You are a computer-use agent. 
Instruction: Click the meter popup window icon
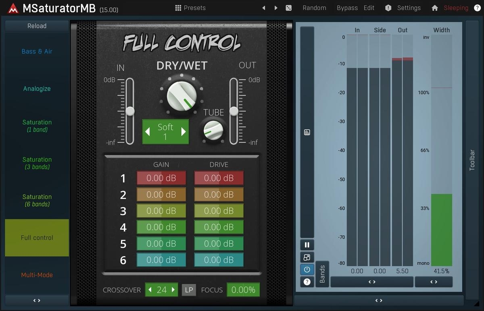tap(307, 257)
